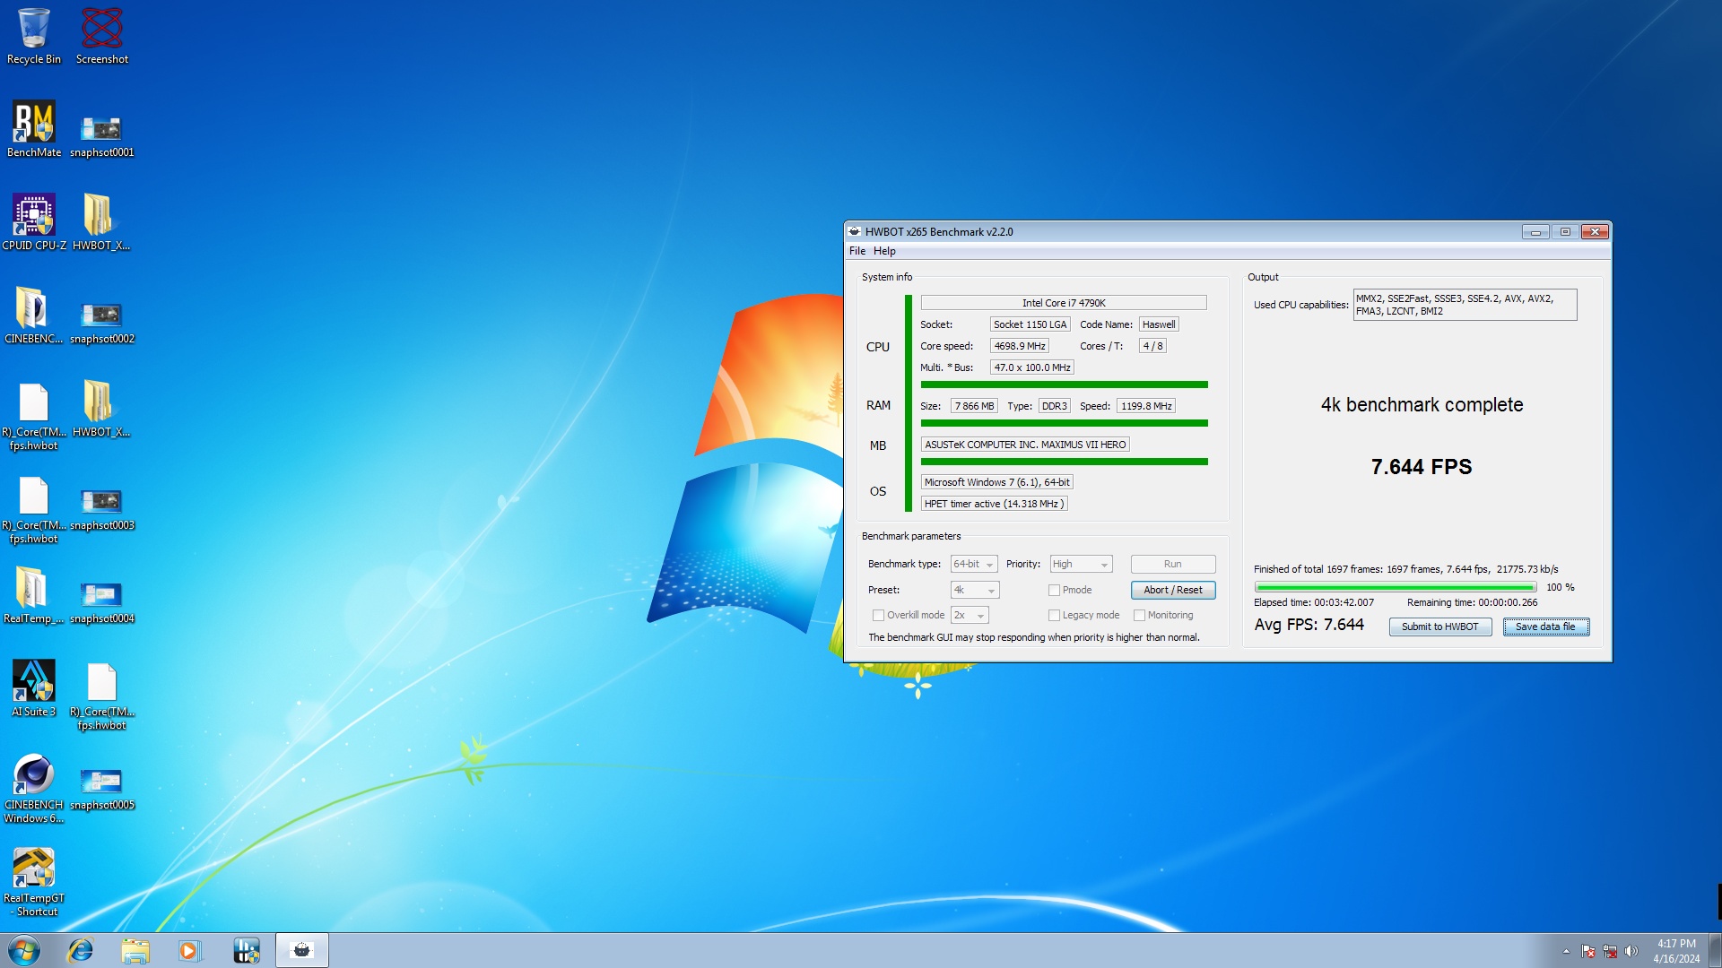1722x968 pixels.
Task: Click the HPET timer active field
Action: (x=995, y=504)
